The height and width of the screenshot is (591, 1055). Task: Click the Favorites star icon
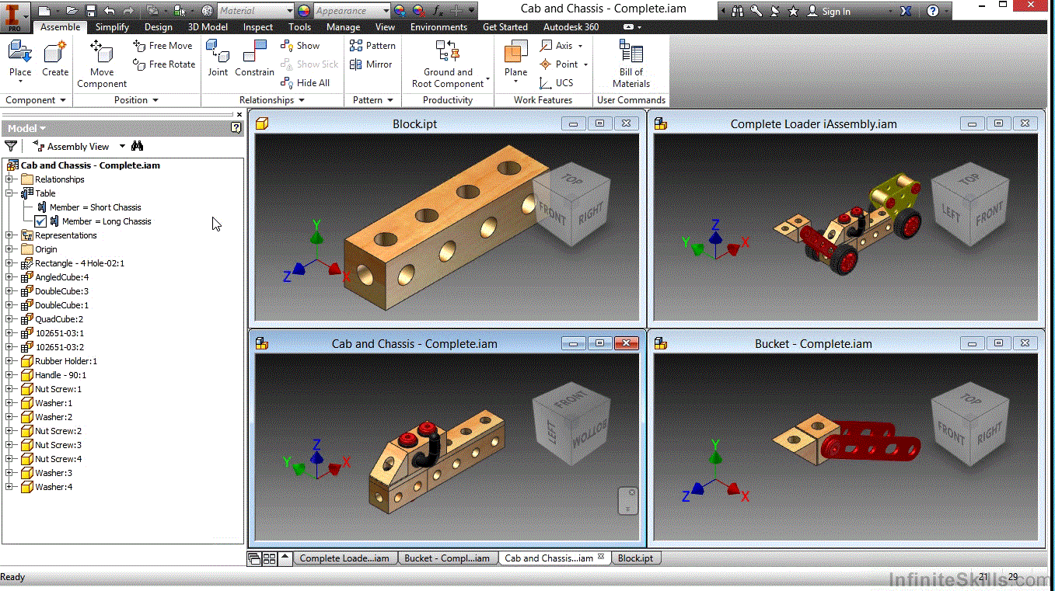pos(793,11)
